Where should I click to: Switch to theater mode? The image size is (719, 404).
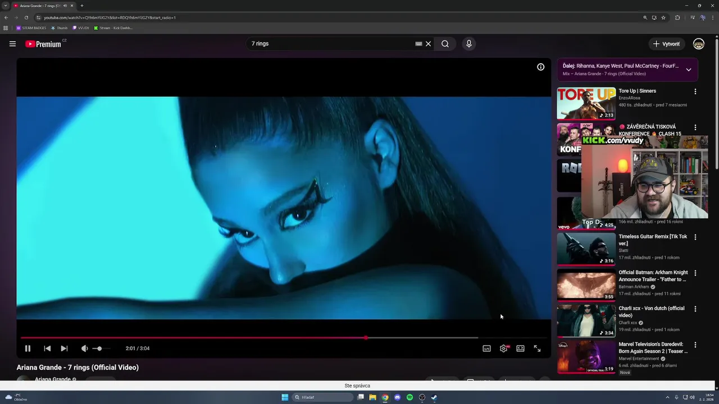pyautogui.click(x=520, y=348)
